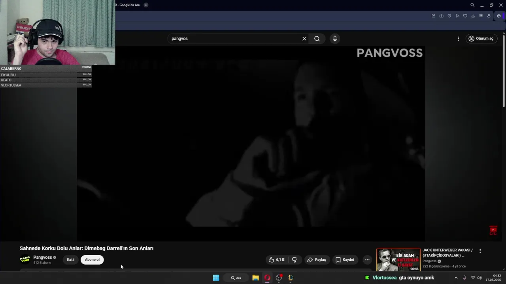Follow CALABERNO in the overlay list
This screenshot has width=506, height=284.
click(87, 67)
